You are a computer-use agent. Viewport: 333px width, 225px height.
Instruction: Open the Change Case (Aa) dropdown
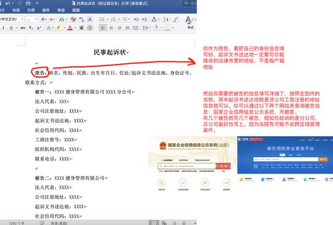click(x=62, y=19)
